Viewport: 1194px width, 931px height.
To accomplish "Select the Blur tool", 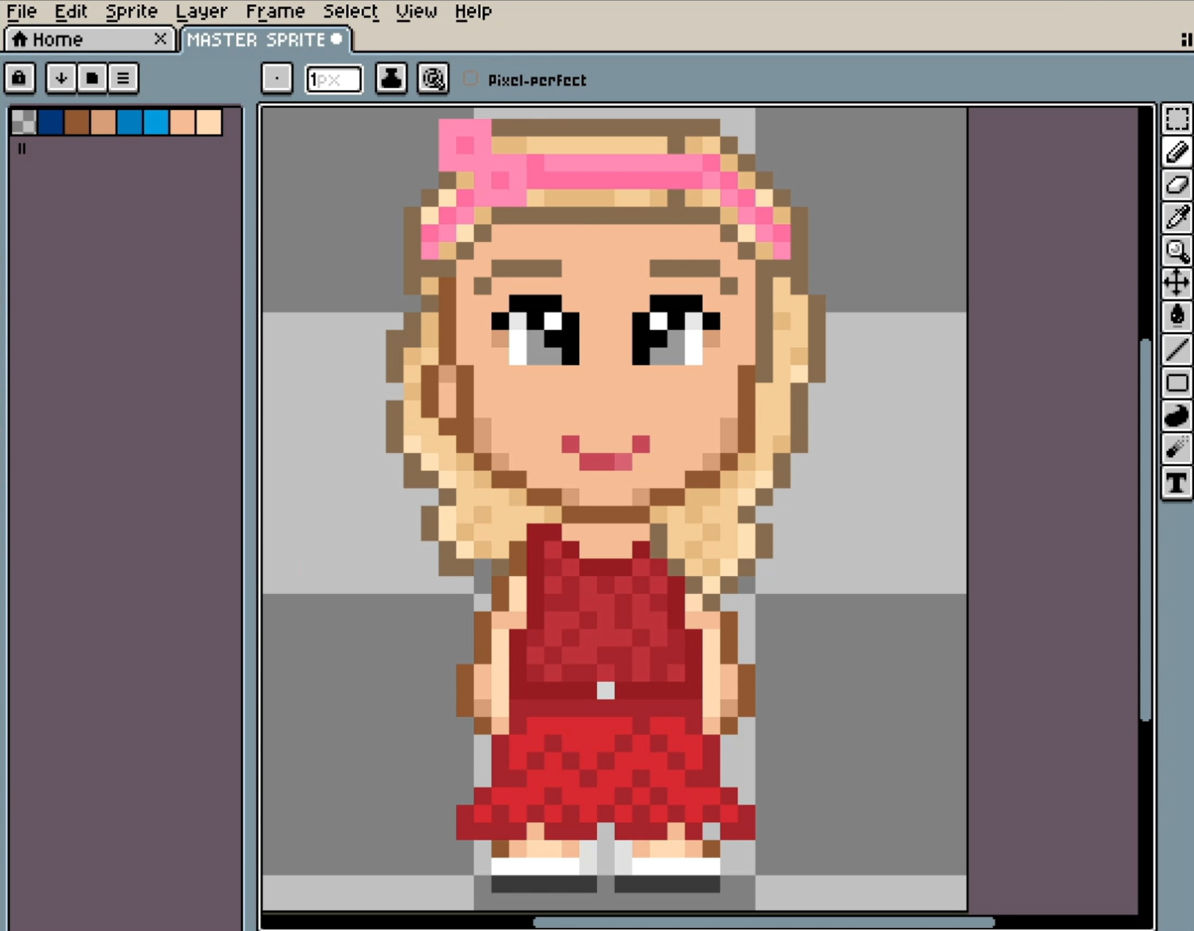I will click(x=1176, y=449).
